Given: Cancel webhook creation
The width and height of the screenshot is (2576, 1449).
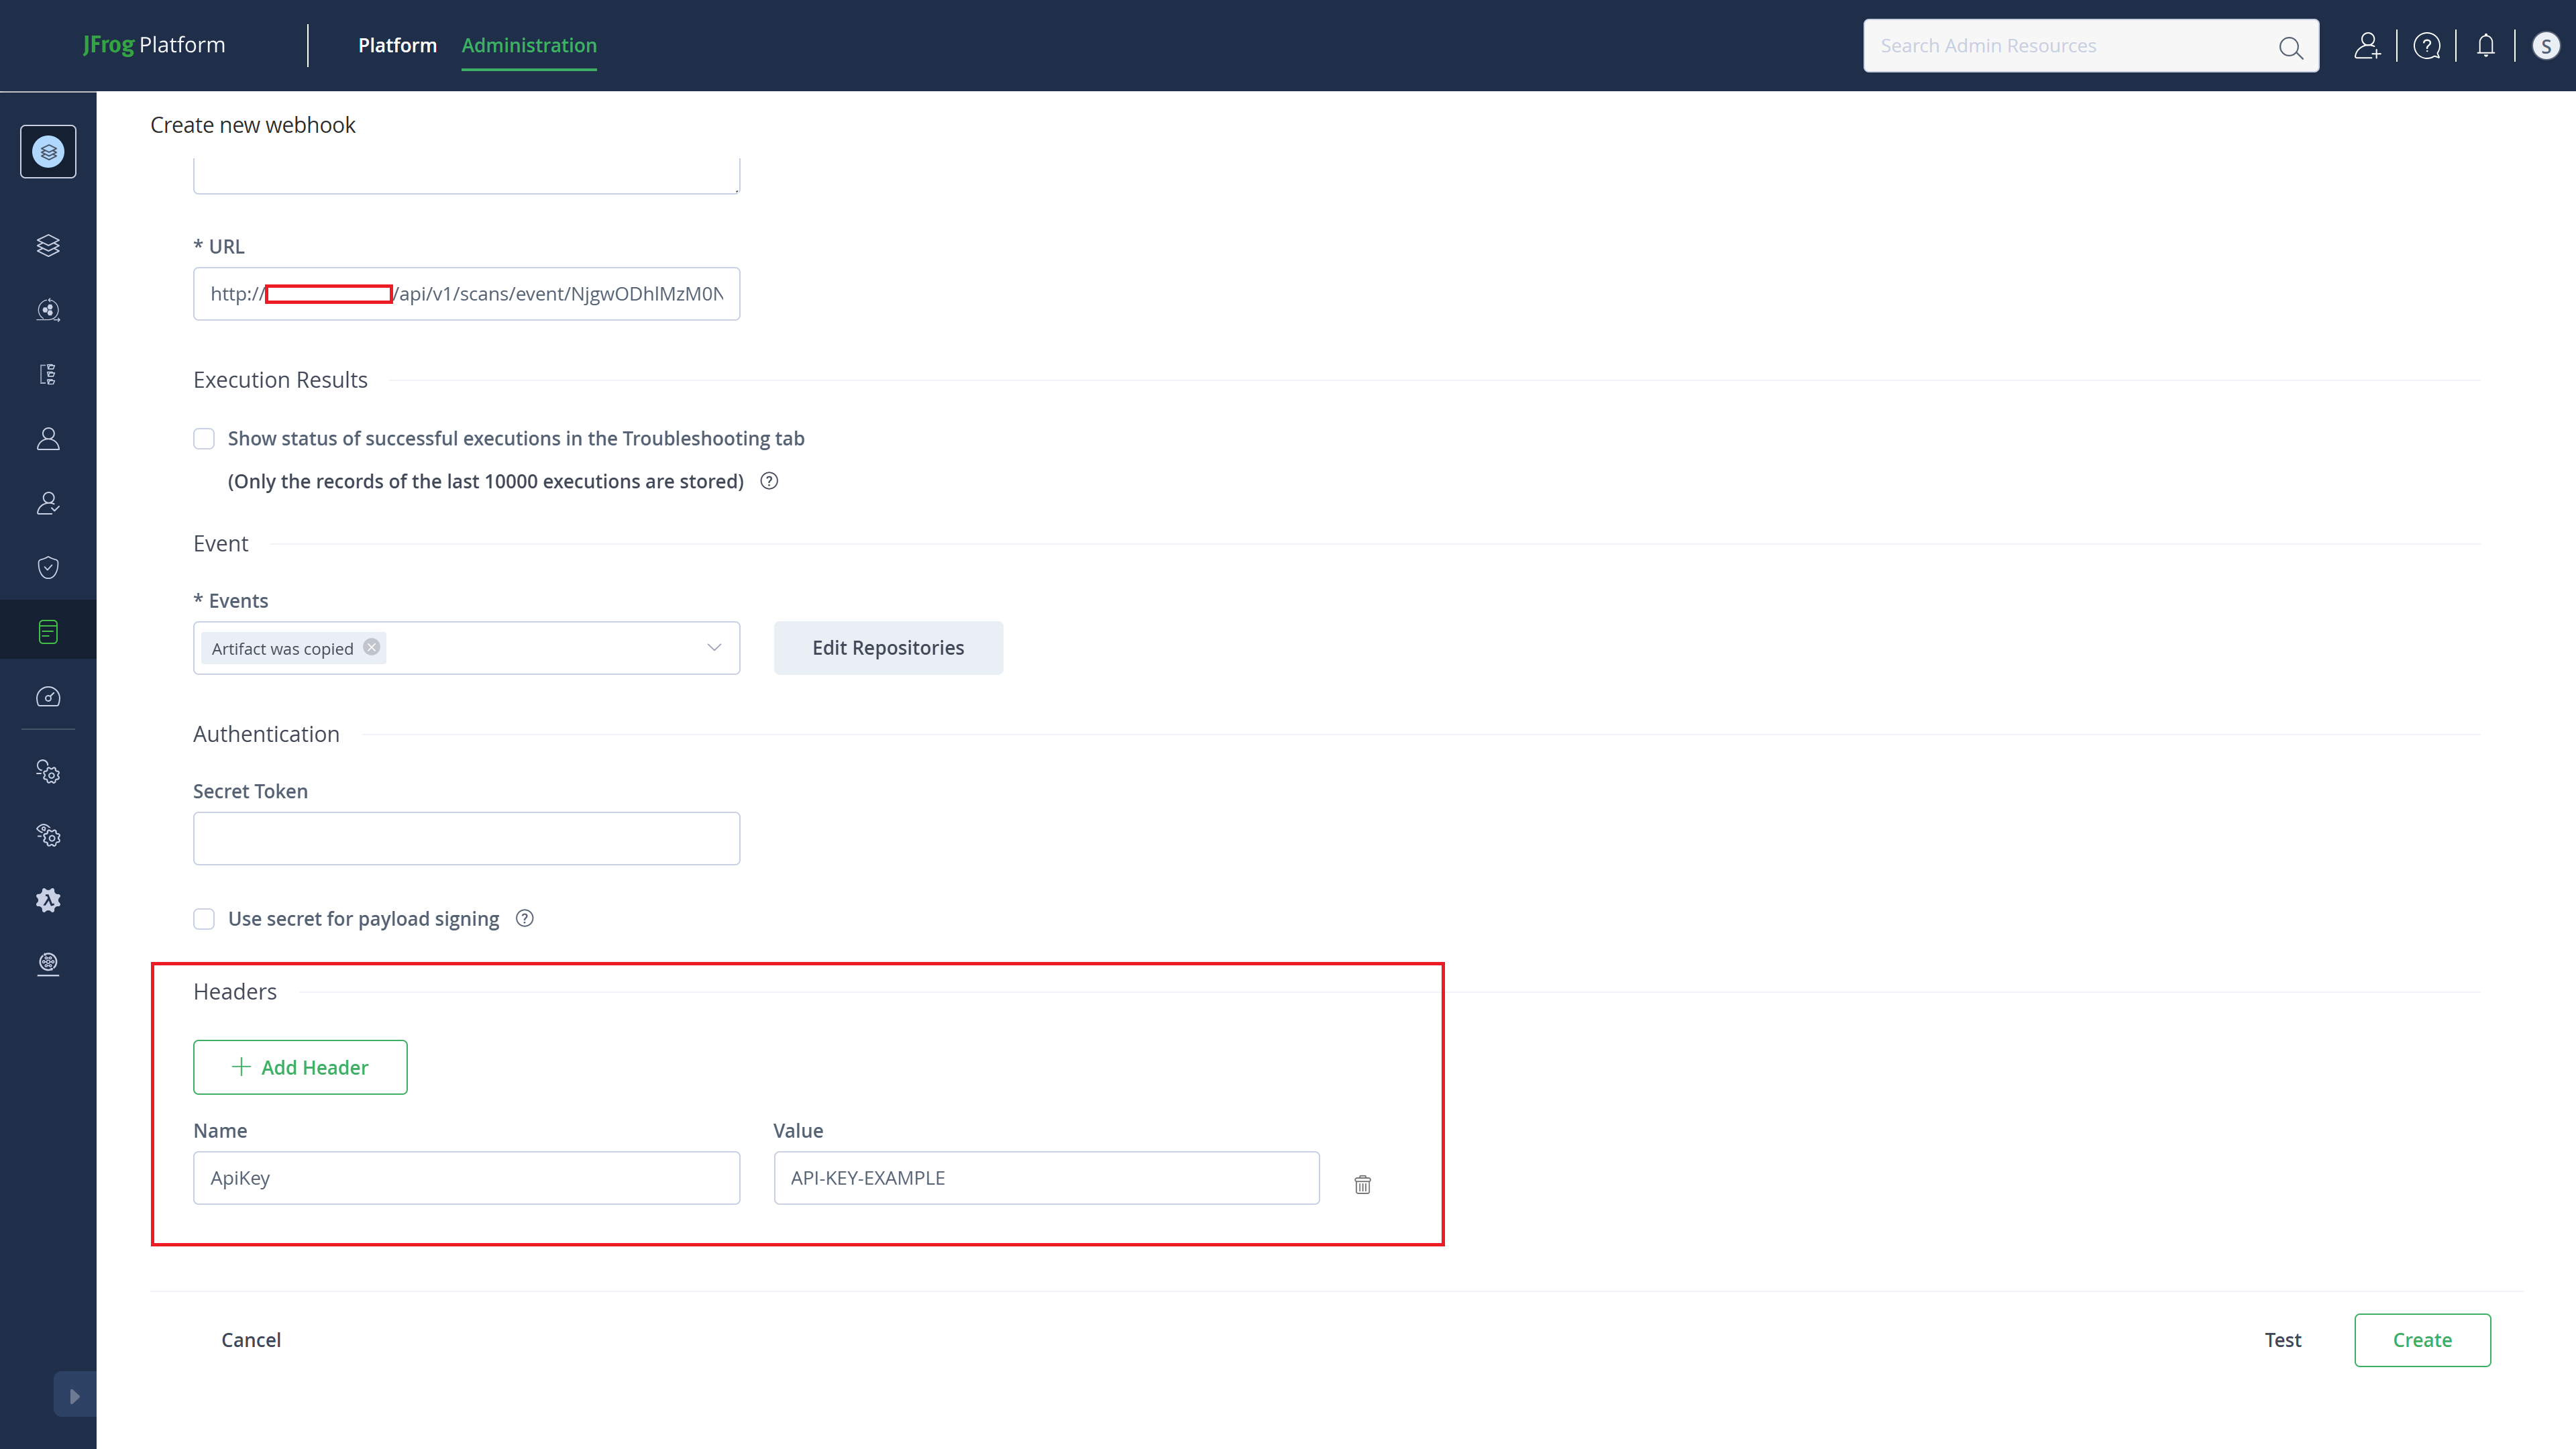Looking at the screenshot, I should click(251, 1340).
